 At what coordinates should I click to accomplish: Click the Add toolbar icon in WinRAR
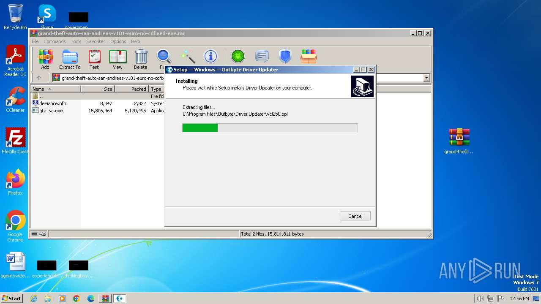point(45,59)
